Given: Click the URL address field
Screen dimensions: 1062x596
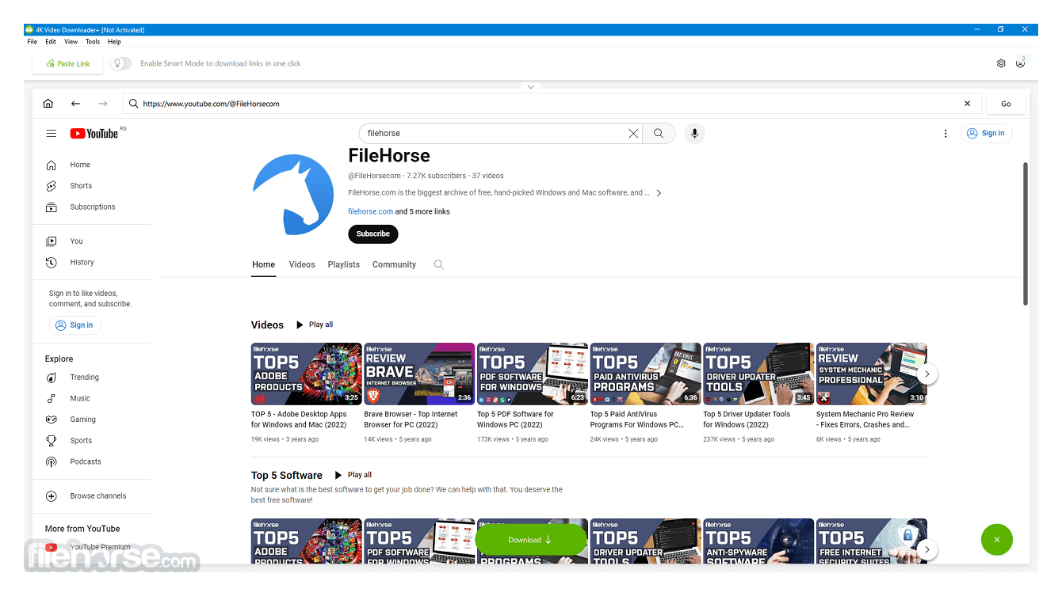Looking at the screenshot, I should [552, 104].
